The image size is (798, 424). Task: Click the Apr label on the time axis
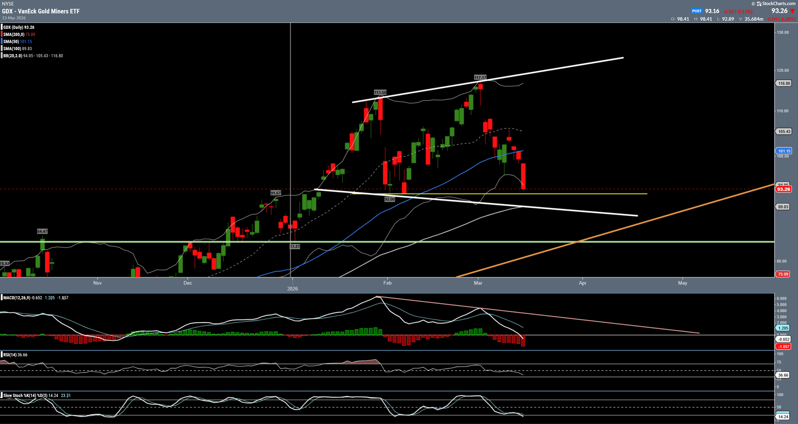click(583, 283)
